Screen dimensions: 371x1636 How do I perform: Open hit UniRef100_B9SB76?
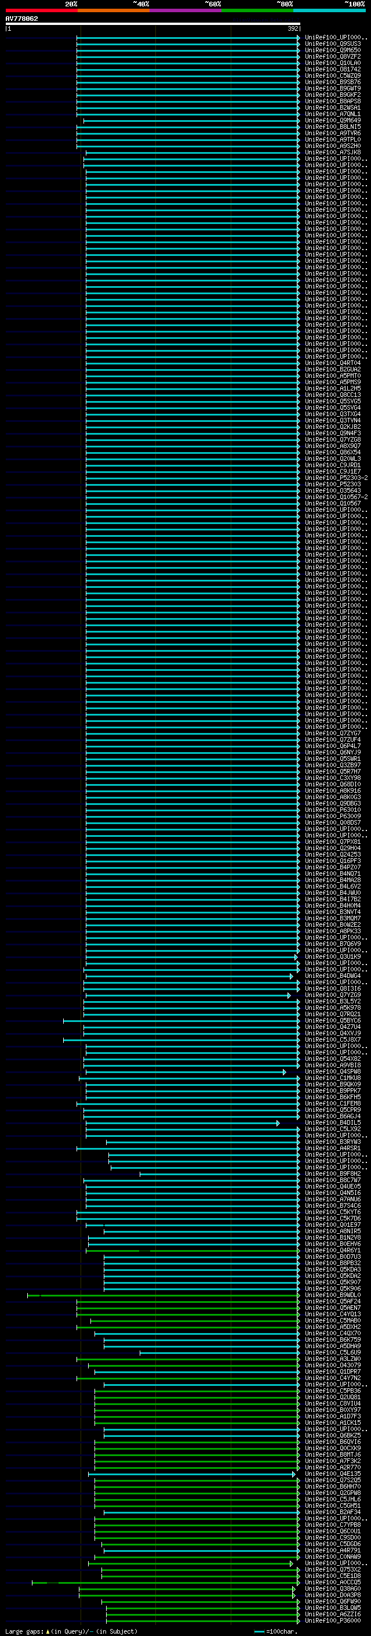(x=333, y=82)
